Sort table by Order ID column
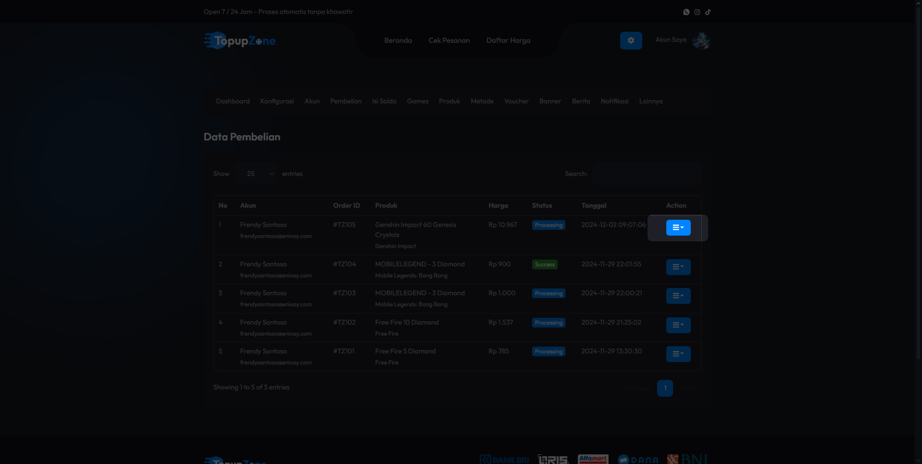Image resolution: width=922 pixels, height=464 pixels. coord(347,205)
